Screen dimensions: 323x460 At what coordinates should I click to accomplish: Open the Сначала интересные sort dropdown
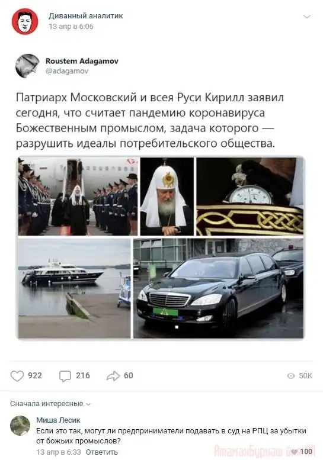point(50,404)
